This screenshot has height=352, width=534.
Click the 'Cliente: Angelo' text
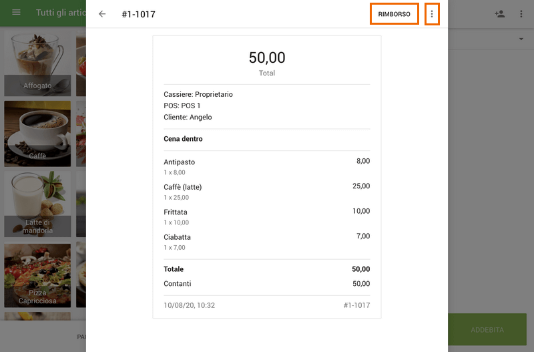188,118
